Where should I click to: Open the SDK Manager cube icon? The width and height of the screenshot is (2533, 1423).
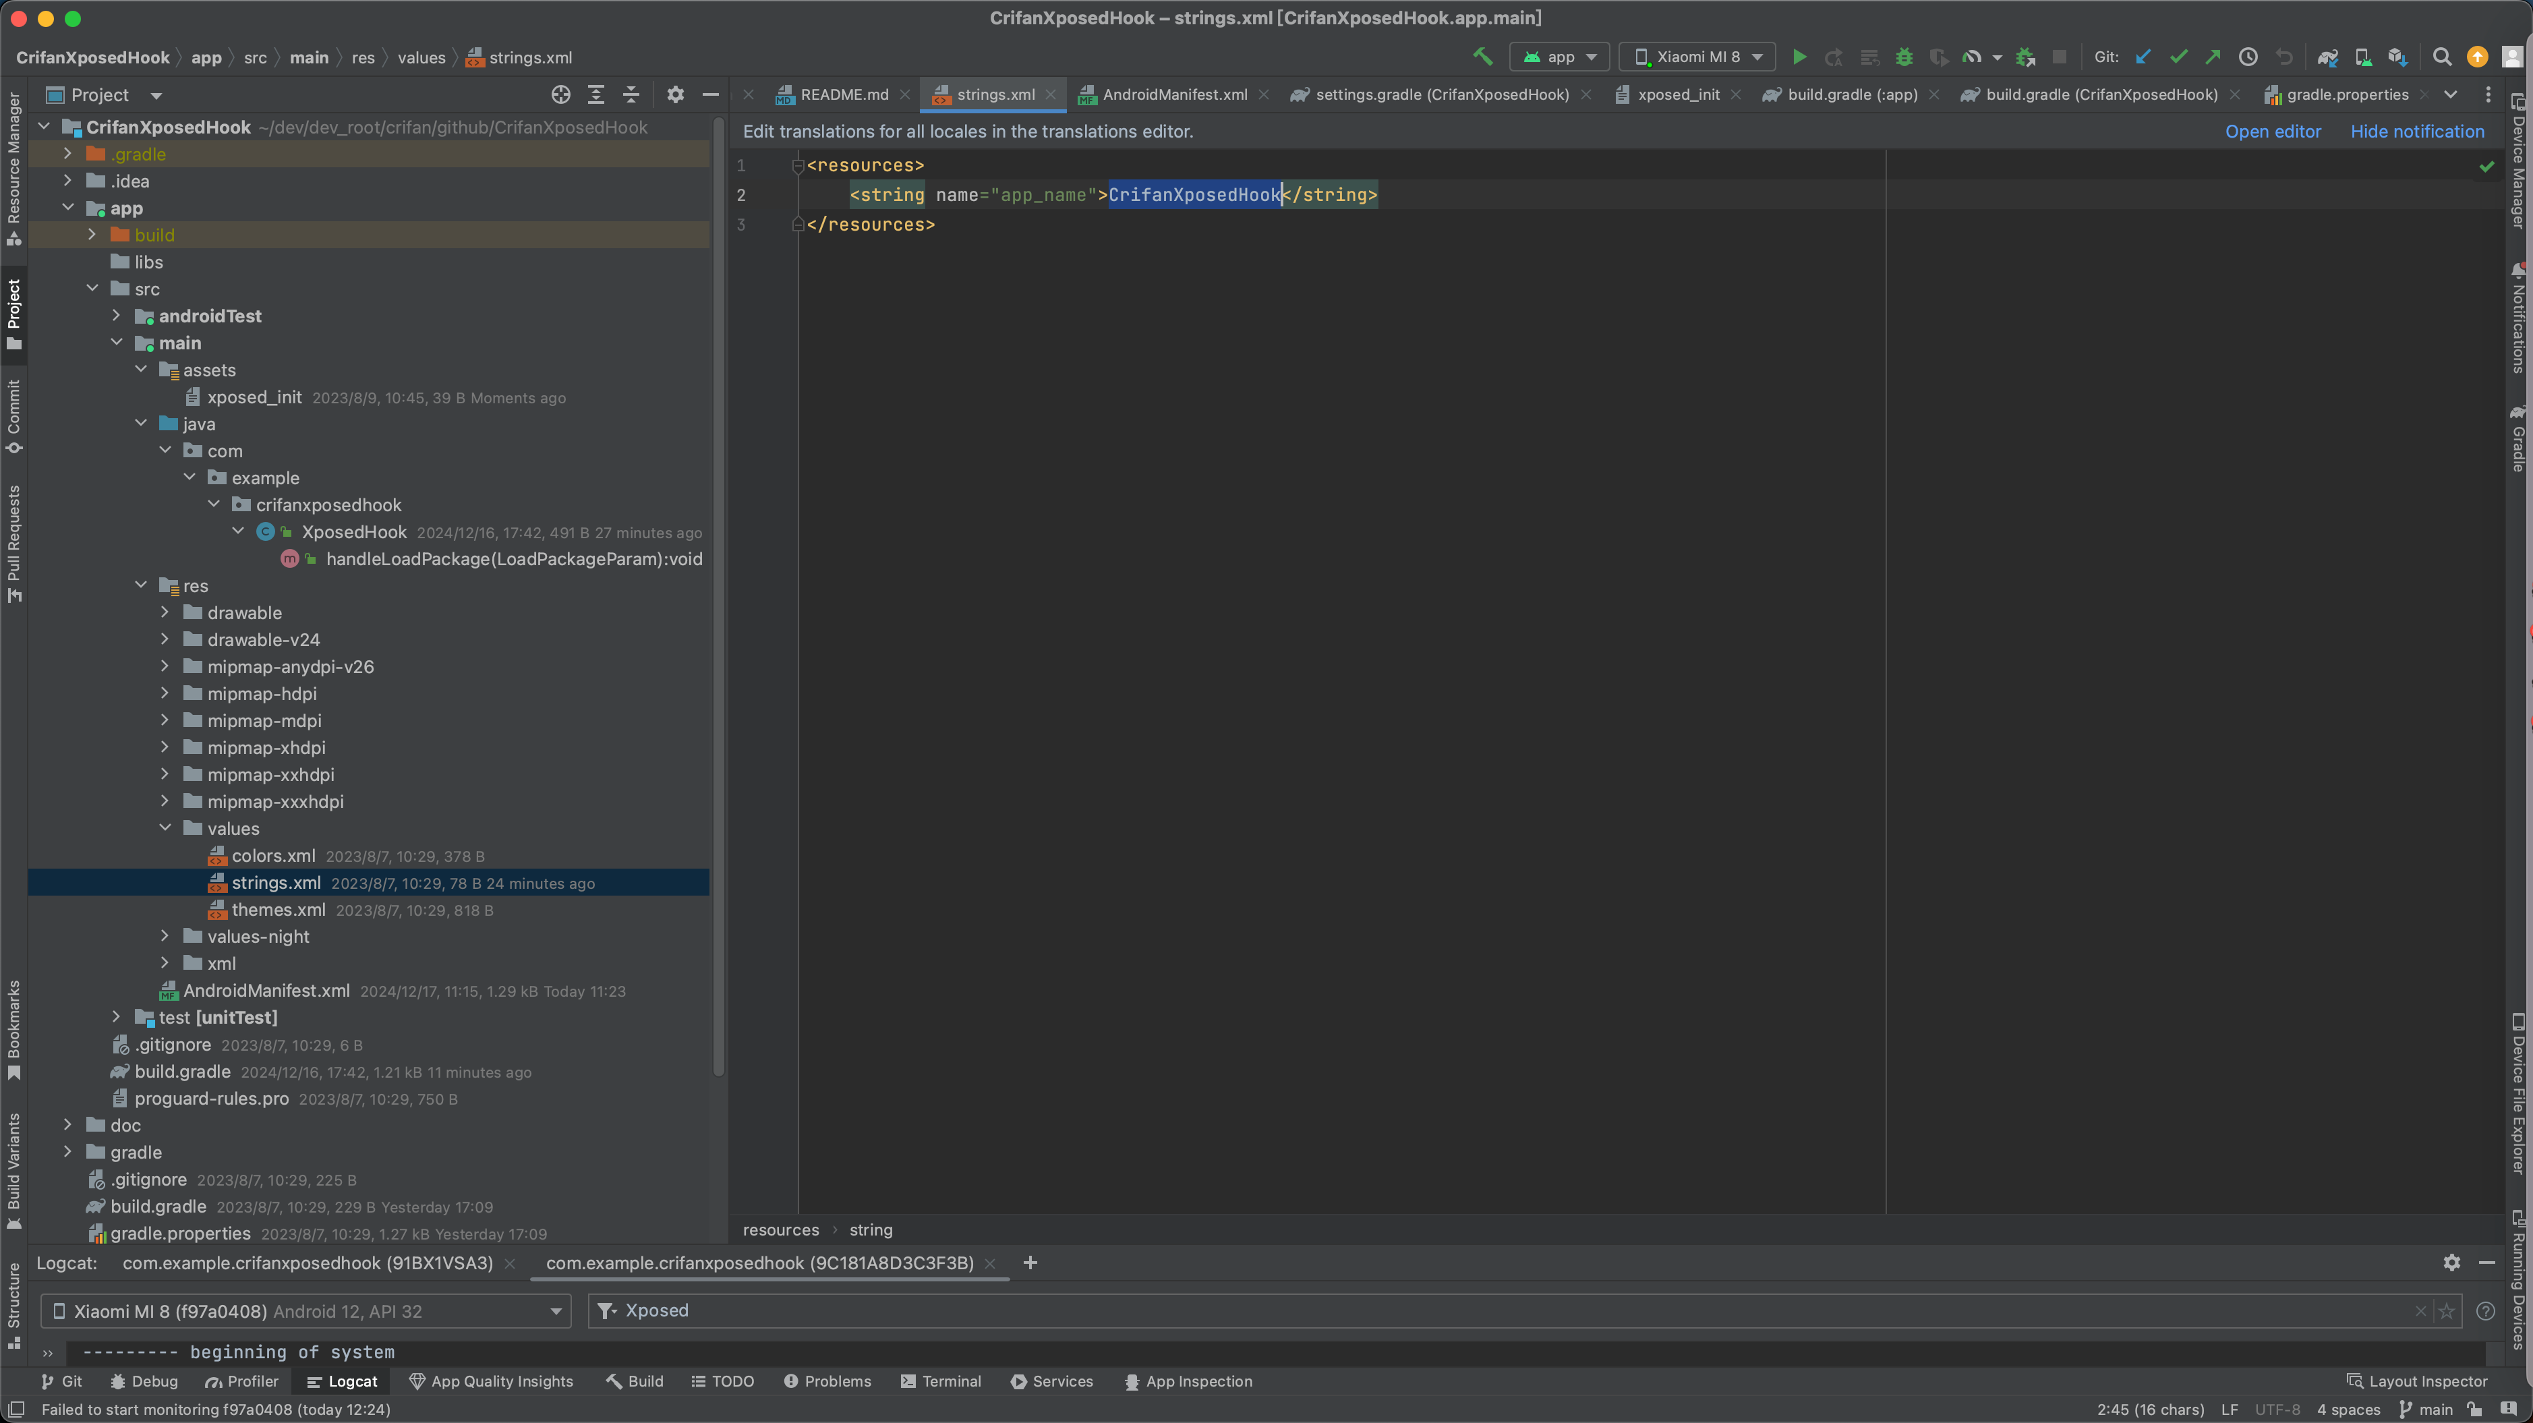(x=2397, y=57)
